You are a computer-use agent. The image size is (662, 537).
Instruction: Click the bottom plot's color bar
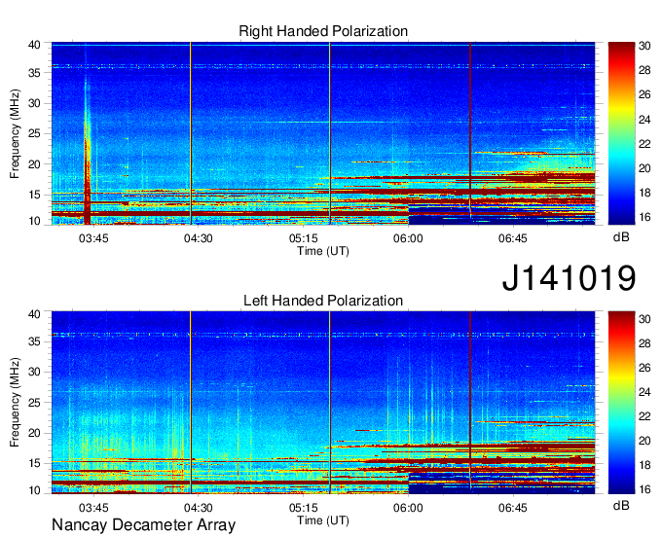pos(621,403)
